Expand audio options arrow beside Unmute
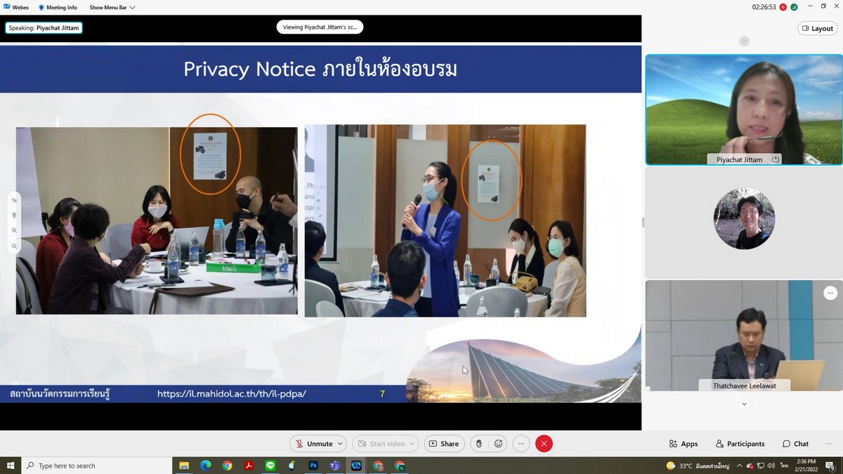Viewport: 843px width, 474px height. pyautogui.click(x=341, y=444)
